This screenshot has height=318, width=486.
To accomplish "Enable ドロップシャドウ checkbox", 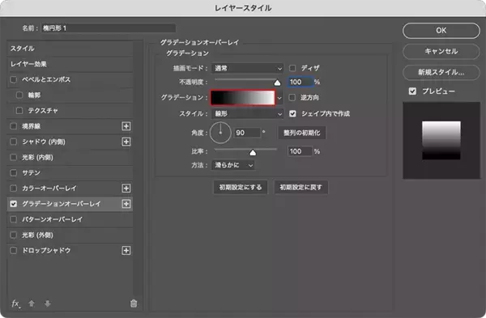I will click(13, 251).
